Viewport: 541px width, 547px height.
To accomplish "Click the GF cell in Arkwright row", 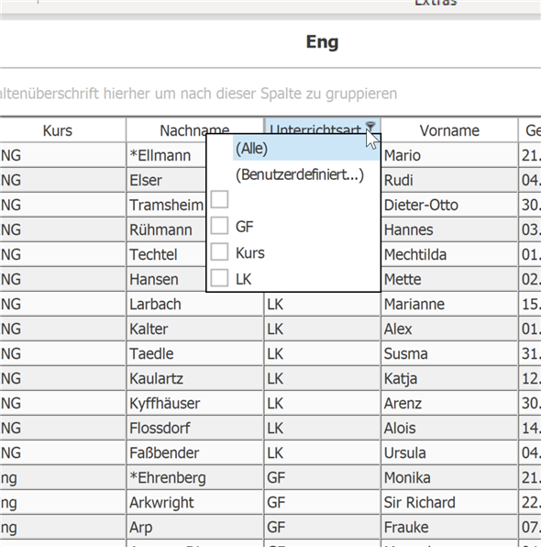I will pos(322,502).
